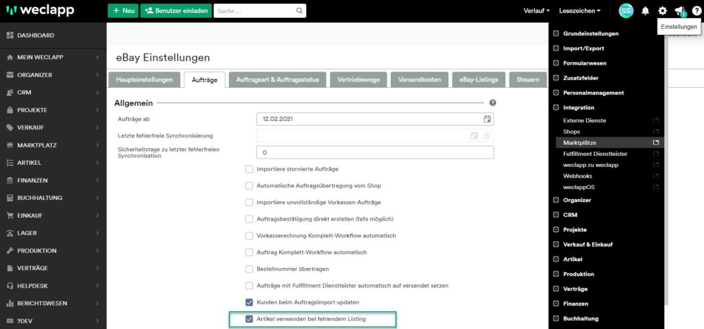Open the help question mark icon

[x=696, y=11]
